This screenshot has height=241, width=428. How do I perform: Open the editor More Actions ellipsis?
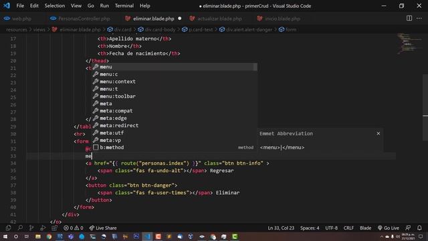419,18
